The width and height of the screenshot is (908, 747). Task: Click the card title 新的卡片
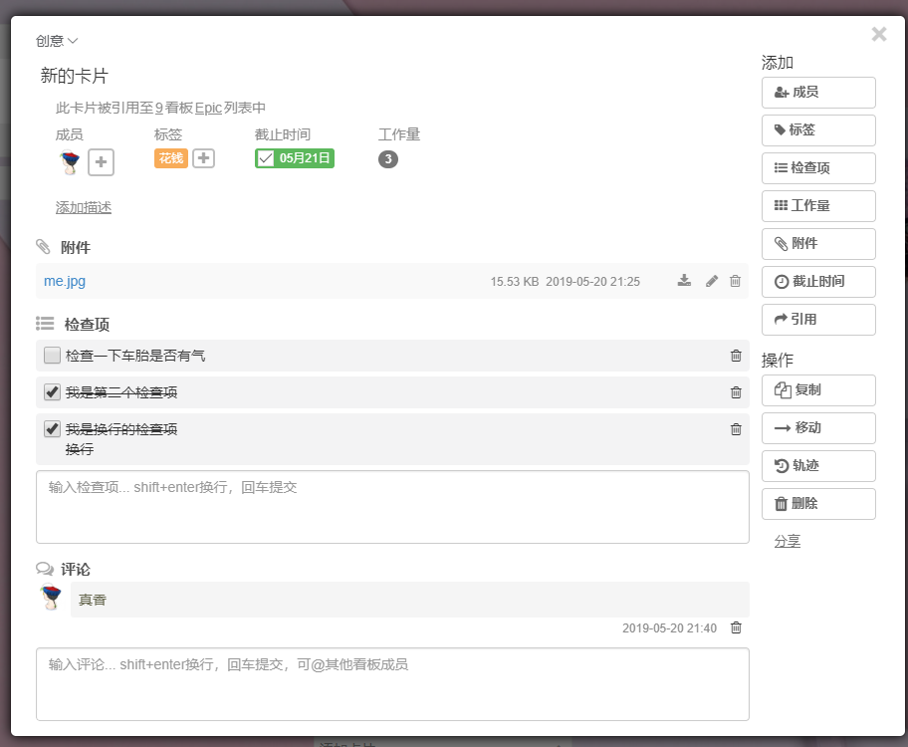point(74,76)
